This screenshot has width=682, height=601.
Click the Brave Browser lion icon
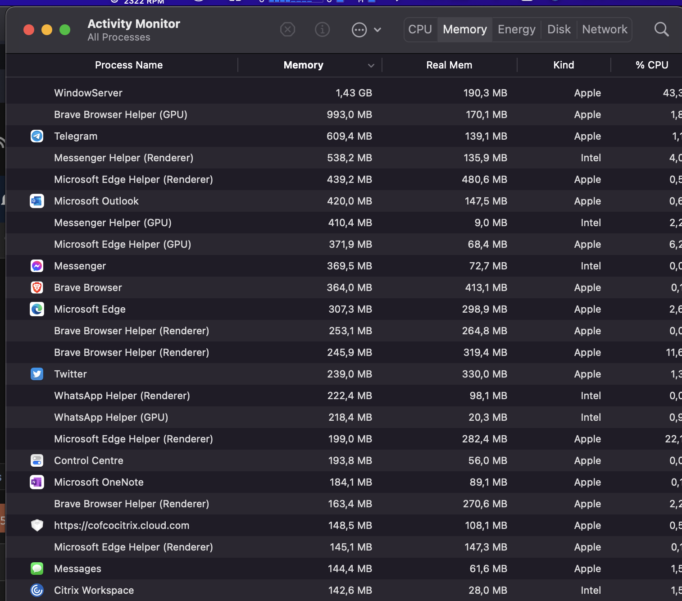click(37, 287)
